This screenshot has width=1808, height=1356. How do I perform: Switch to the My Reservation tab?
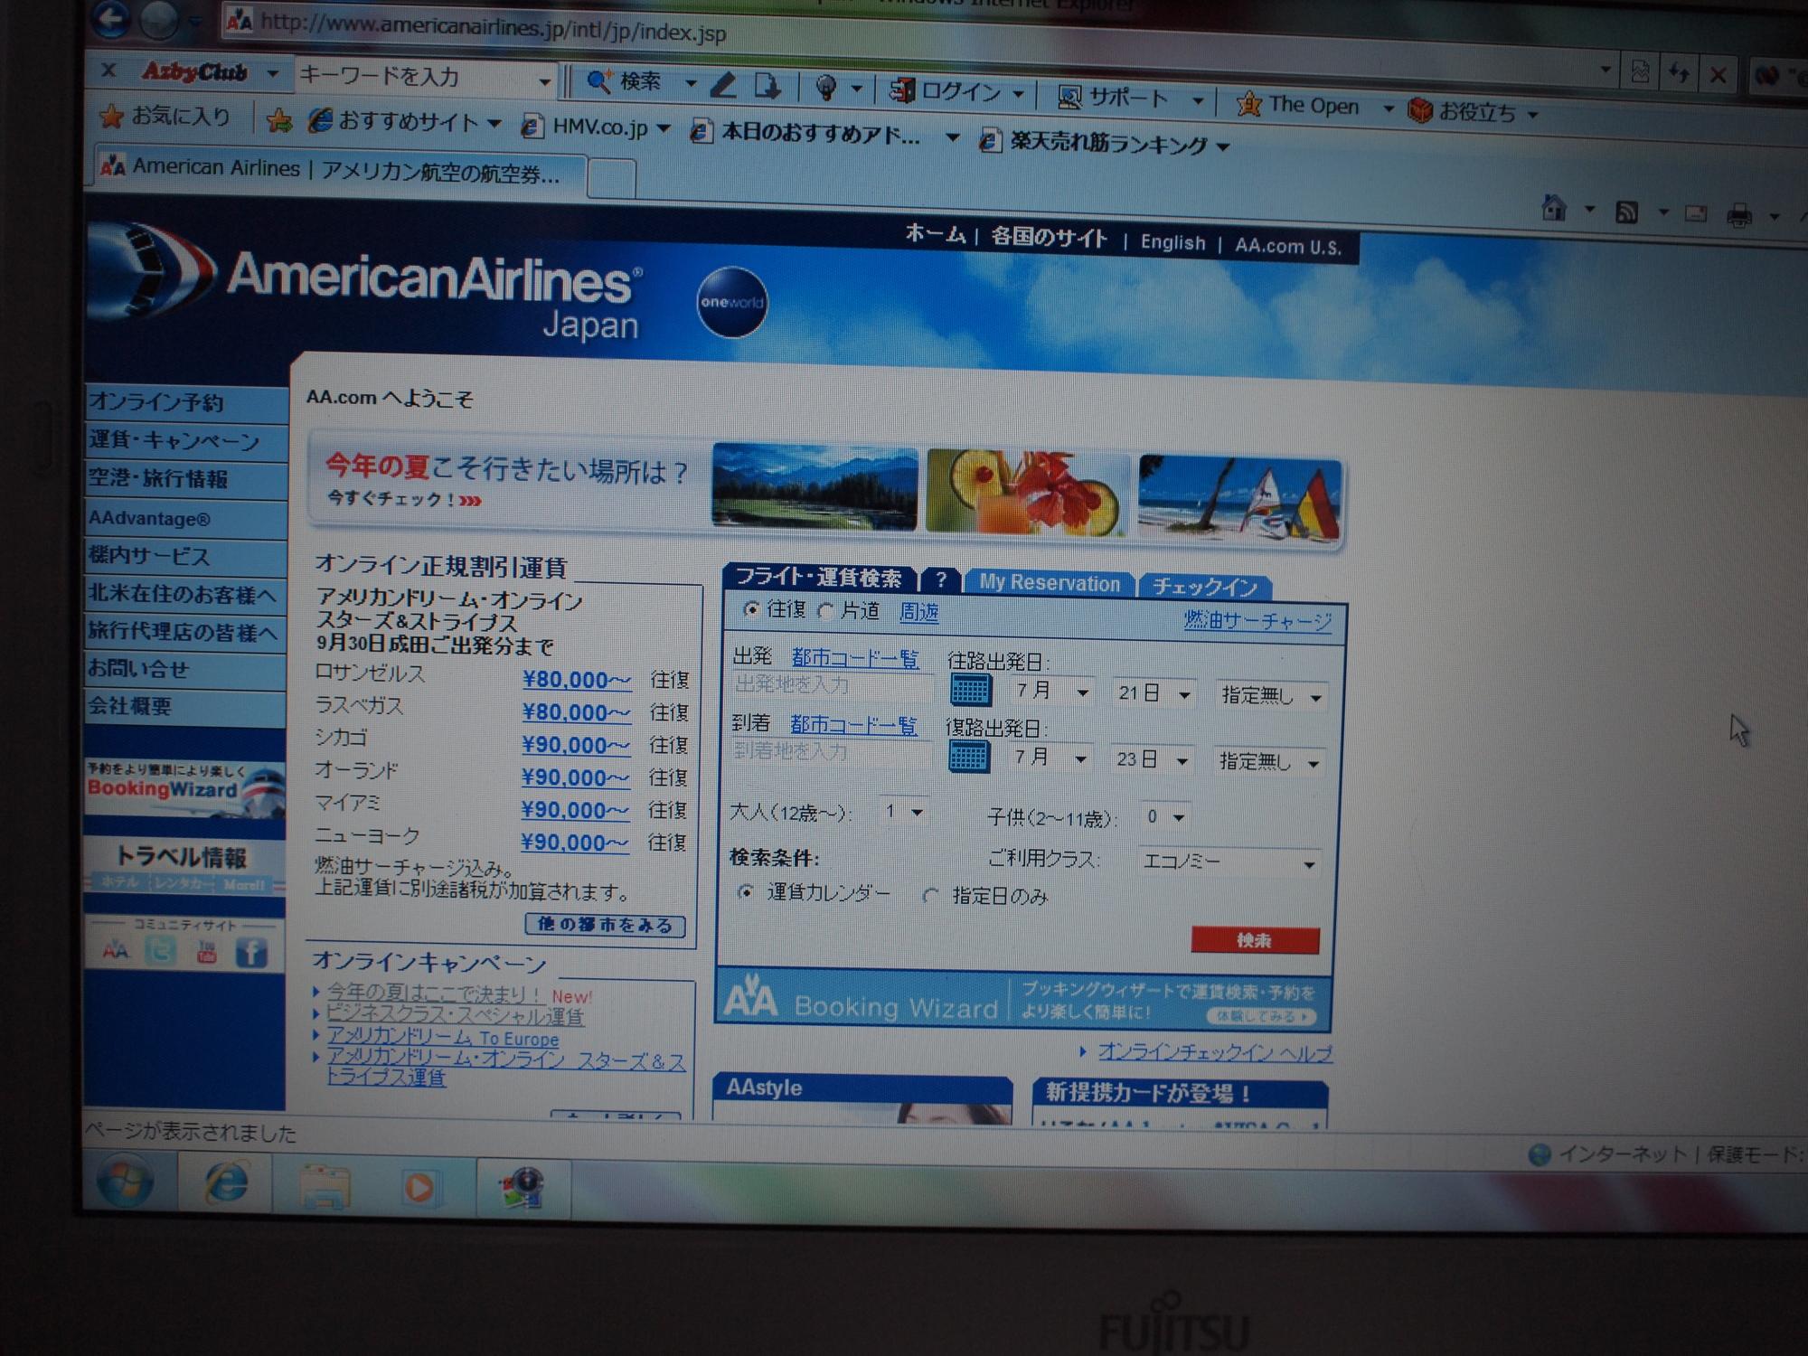1049,583
